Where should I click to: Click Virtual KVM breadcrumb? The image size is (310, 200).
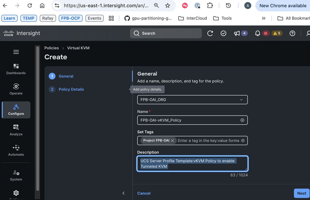point(78,48)
